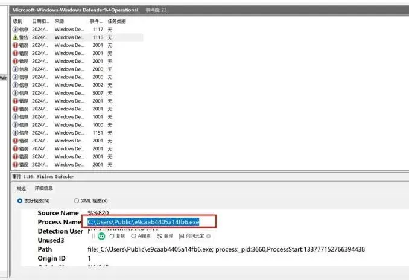Sort by the 来源 column header
Image resolution: width=409 pixels, height=280 pixels.
tap(59, 21)
